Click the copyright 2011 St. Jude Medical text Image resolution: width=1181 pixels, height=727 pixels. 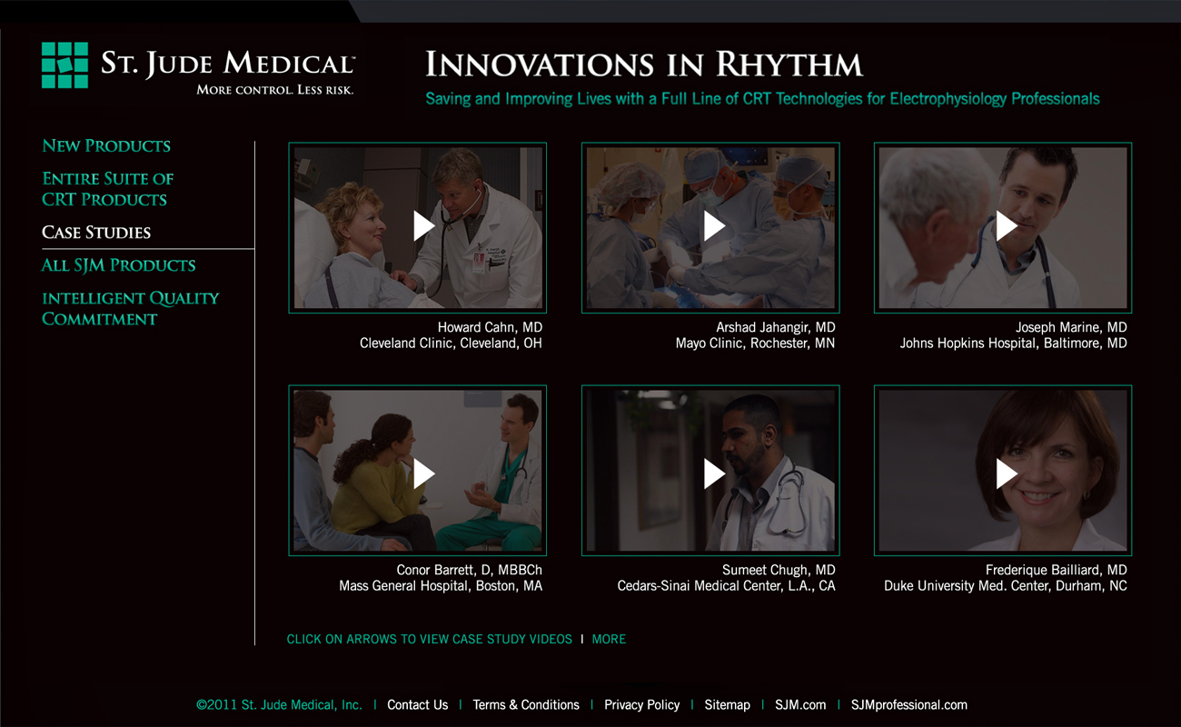point(279,704)
